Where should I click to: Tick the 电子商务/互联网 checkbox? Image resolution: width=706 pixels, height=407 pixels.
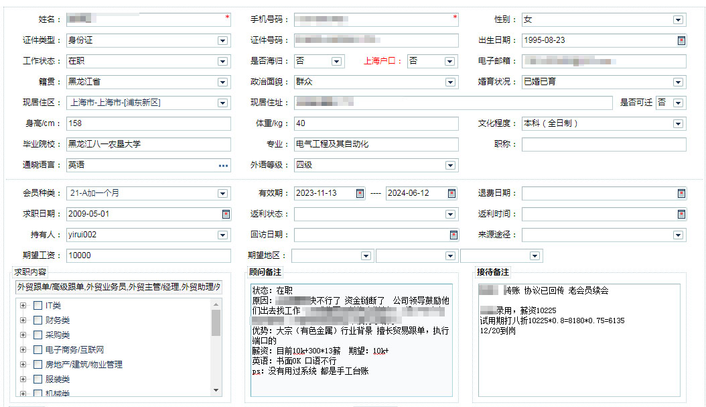(38, 350)
